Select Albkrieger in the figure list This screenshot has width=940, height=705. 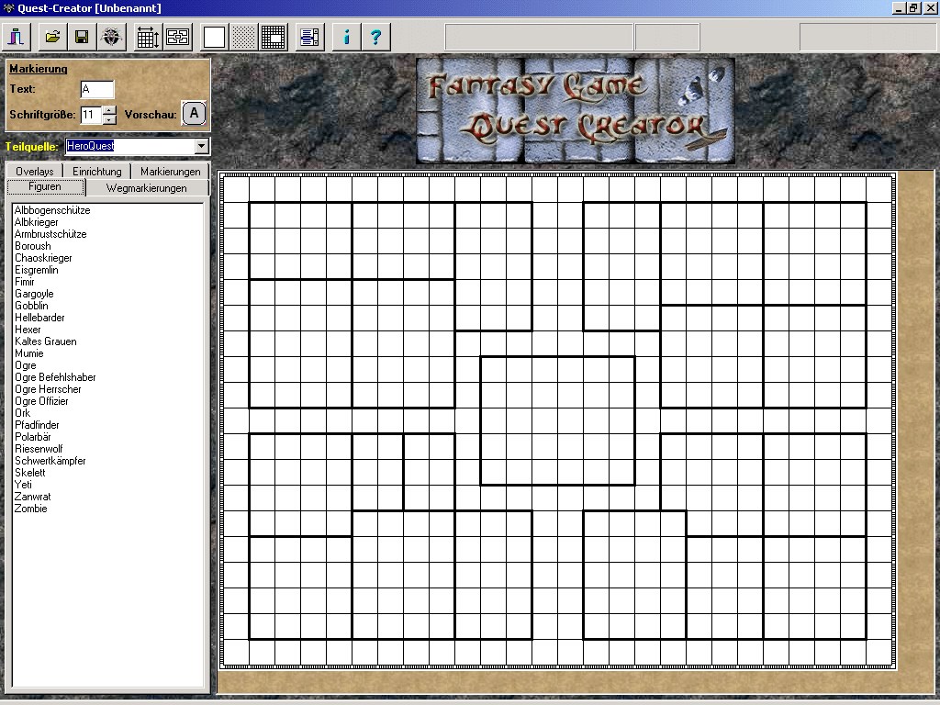(37, 222)
